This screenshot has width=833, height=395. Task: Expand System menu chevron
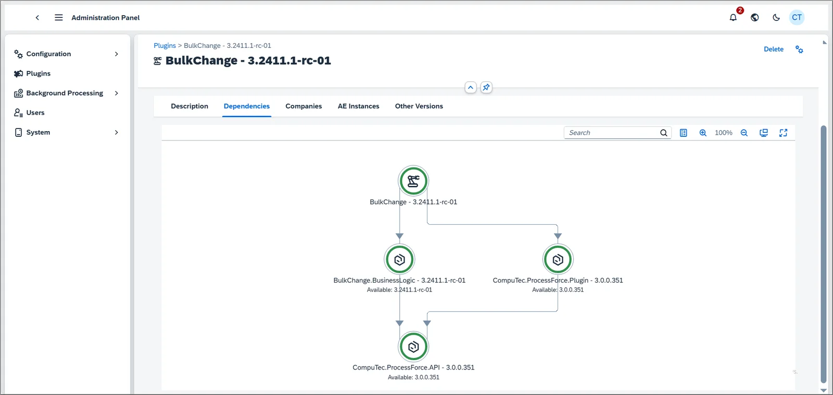coord(116,133)
